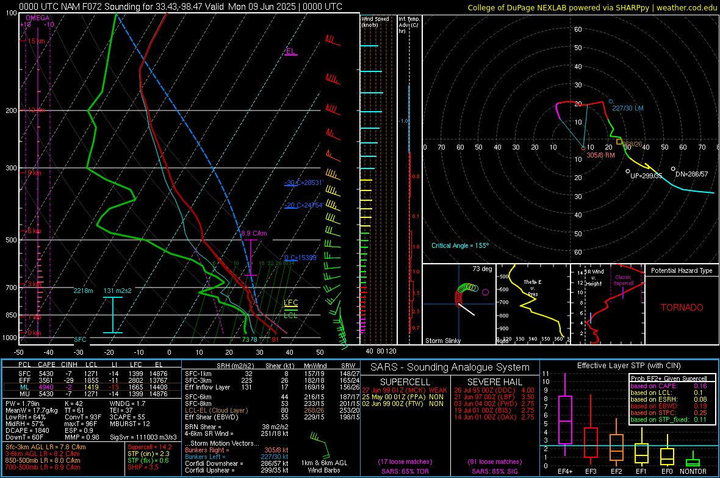Click the 'STP (cin) = 2.3' value

pos(148,454)
